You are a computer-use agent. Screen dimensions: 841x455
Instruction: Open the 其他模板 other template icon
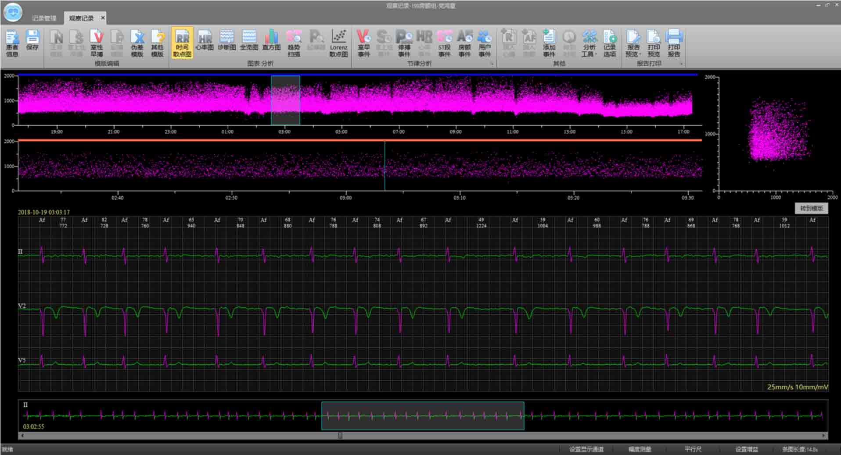point(157,43)
